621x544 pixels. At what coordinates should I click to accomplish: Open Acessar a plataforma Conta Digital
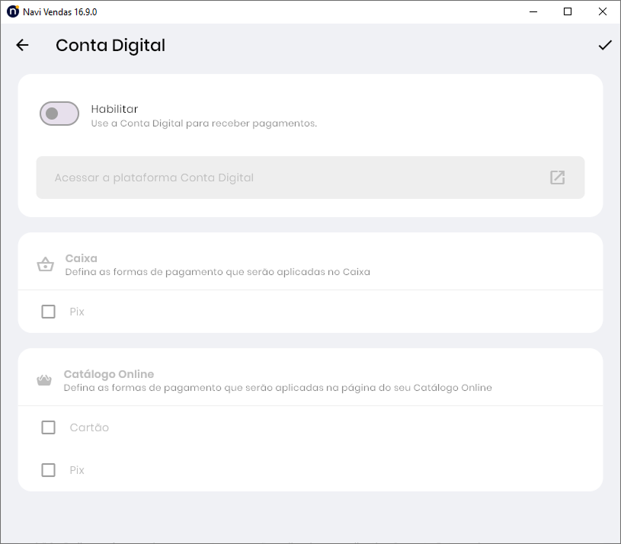point(310,178)
